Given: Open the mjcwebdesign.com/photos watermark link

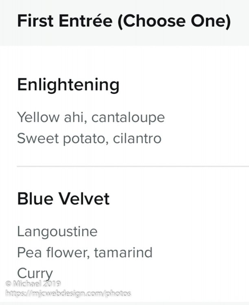Looking at the screenshot, I should pos(68,294).
